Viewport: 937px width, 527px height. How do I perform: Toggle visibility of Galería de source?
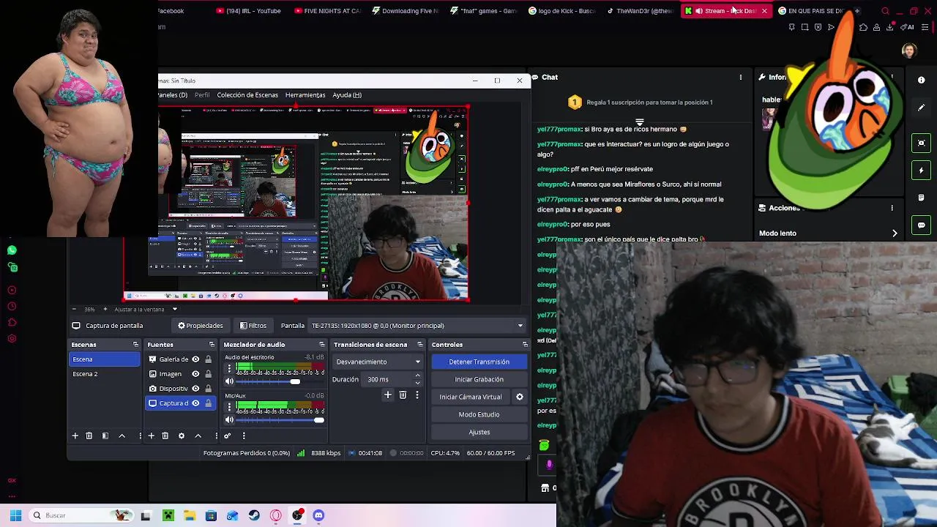pyautogui.click(x=195, y=359)
